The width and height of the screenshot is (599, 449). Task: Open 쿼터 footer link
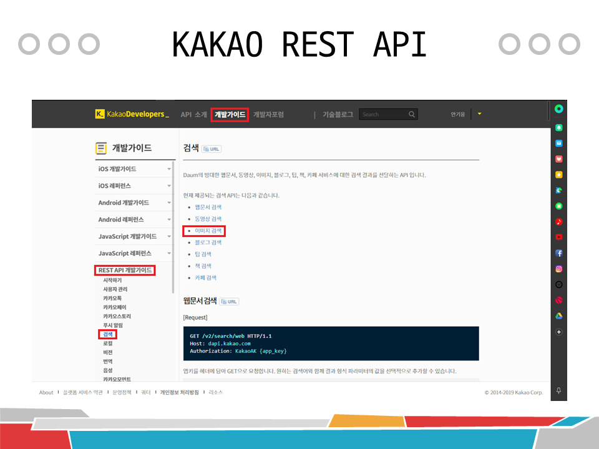click(146, 392)
